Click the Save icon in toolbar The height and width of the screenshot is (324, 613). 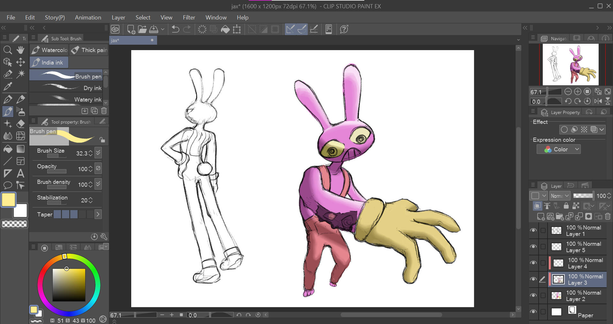(154, 29)
